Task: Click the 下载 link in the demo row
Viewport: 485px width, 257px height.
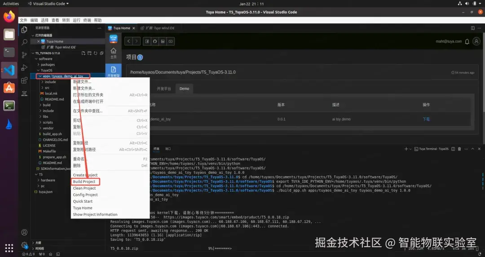Action: pyautogui.click(x=426, y=119)
